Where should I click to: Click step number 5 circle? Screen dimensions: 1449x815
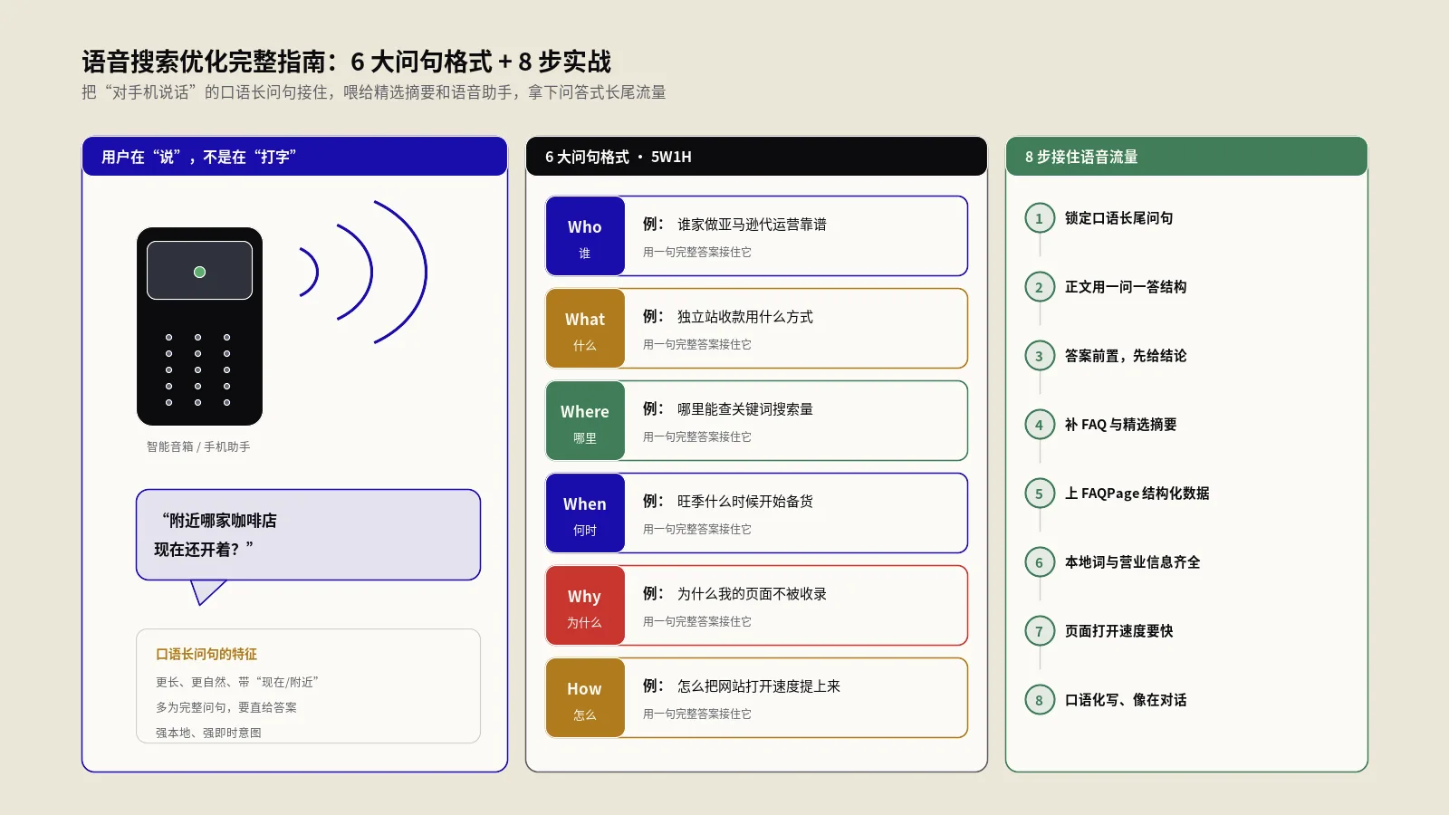click(x=1040, y=494)
